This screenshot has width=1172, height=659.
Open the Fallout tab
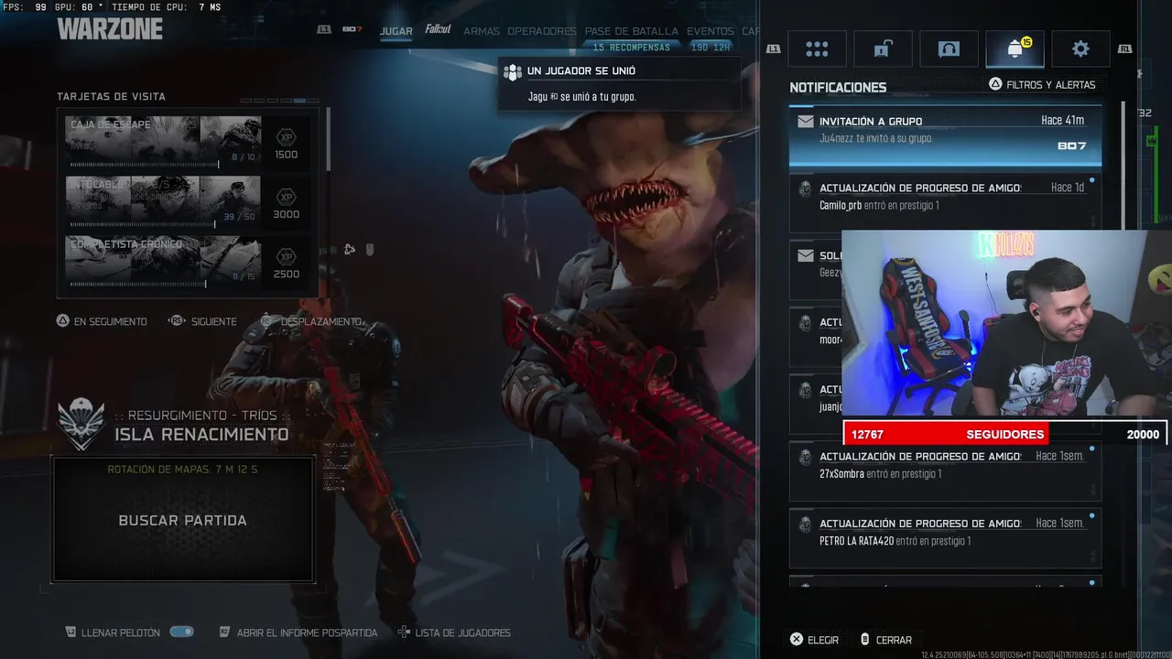(438, 30)
